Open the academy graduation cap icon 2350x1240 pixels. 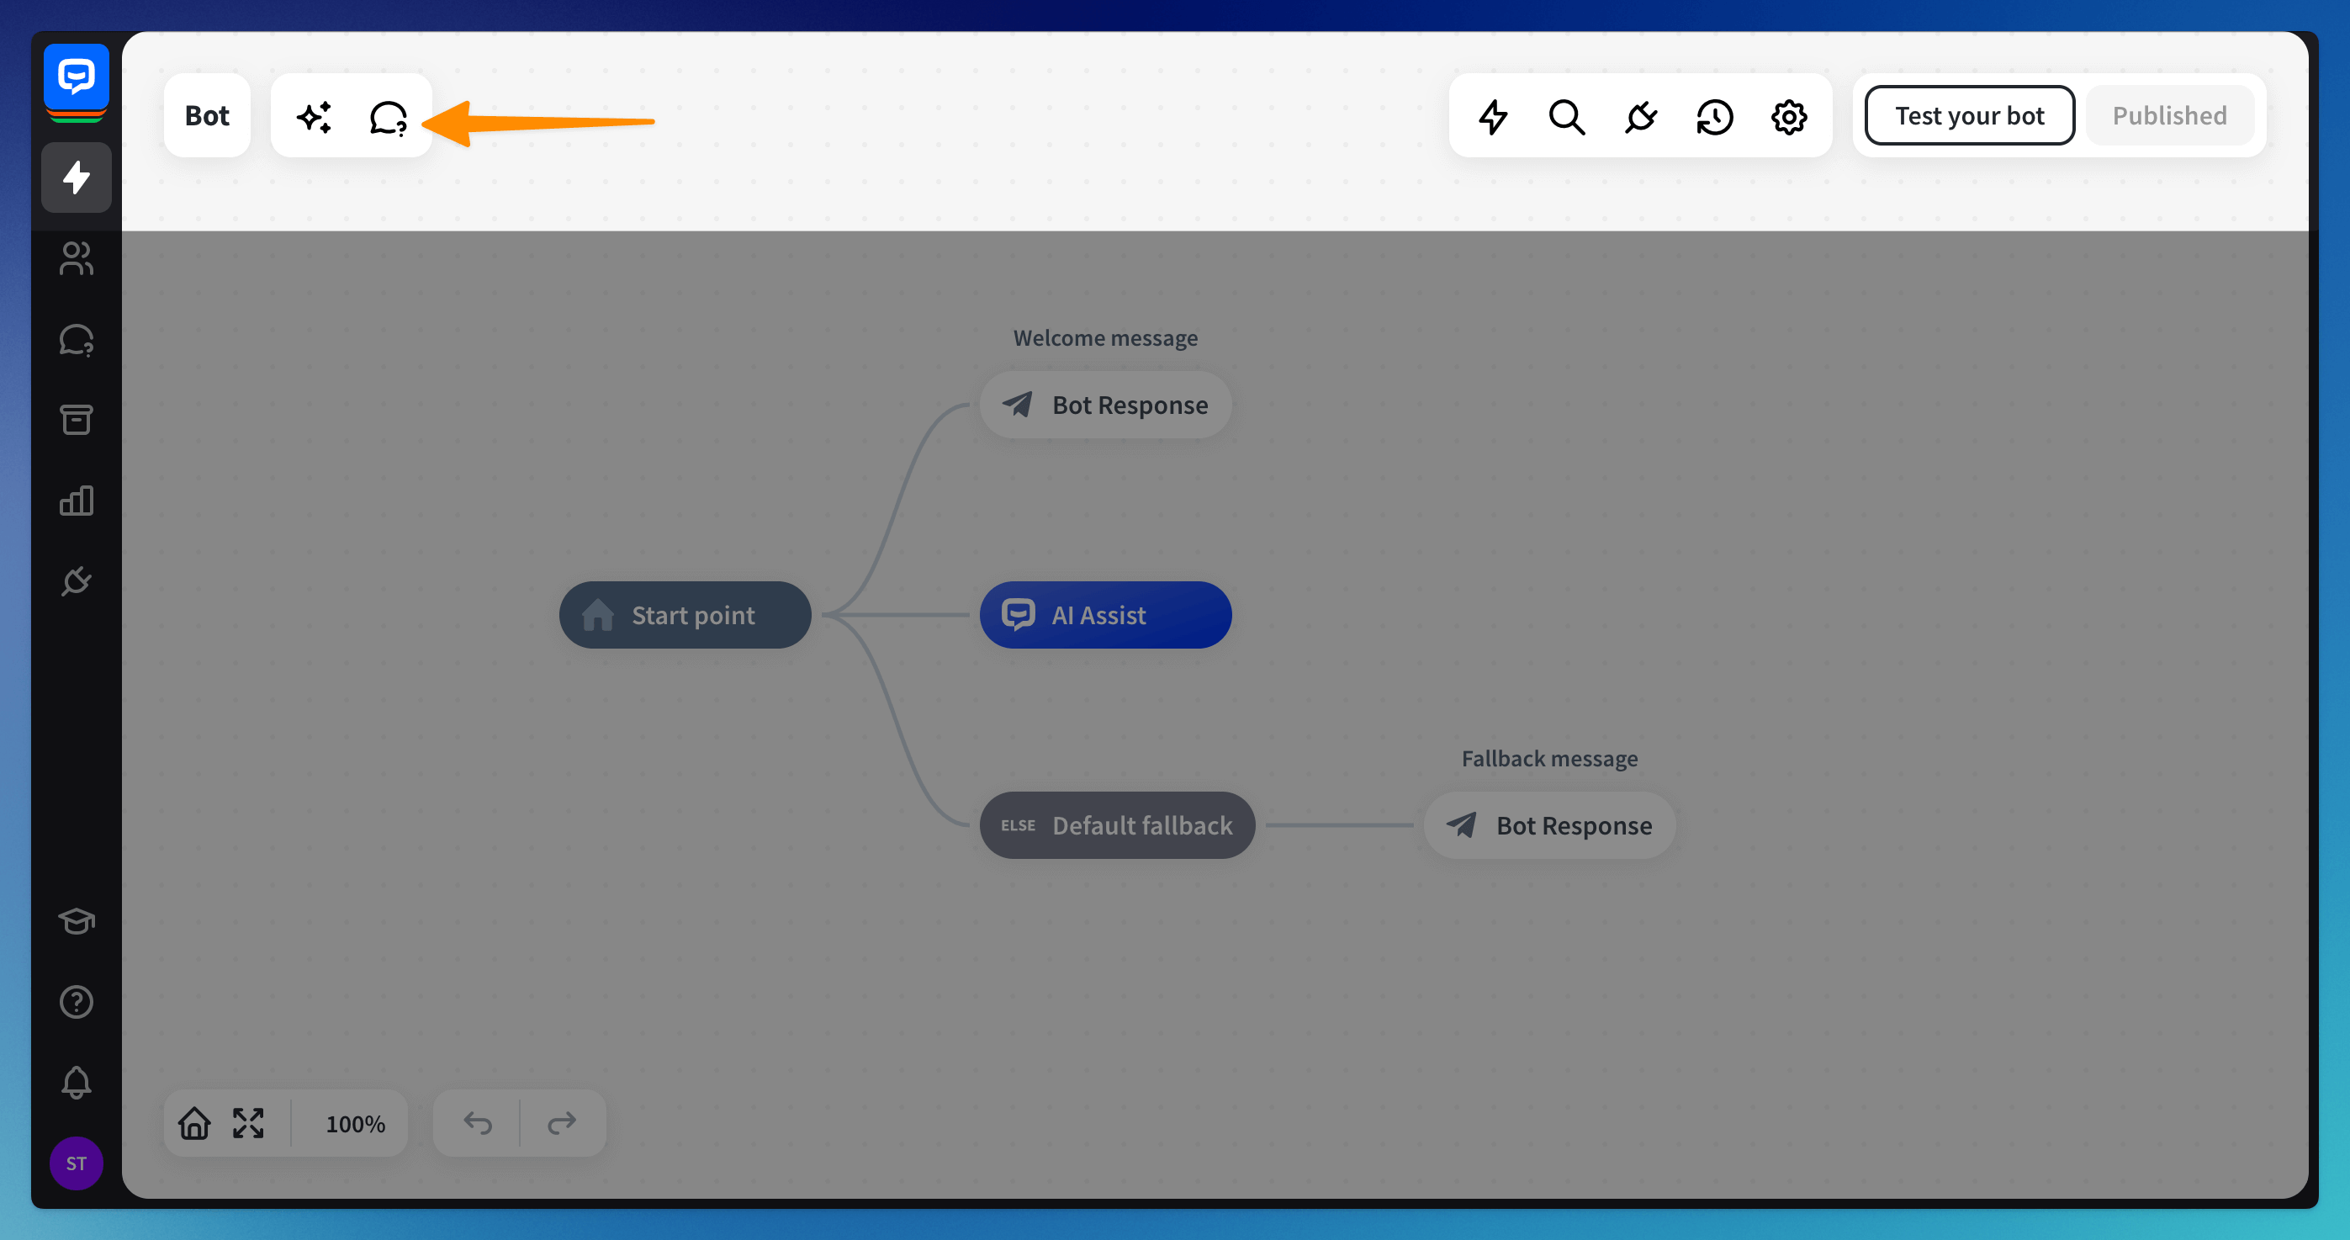(77, 921)
